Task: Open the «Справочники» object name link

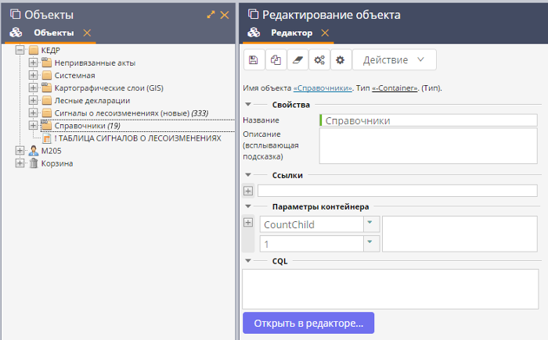Action: click(323, 88)
